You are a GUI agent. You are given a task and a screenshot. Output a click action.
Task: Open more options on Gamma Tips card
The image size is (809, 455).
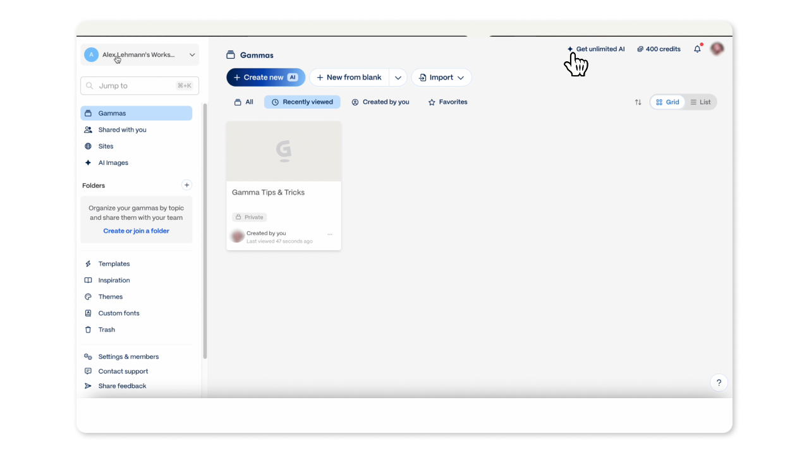point(330,234)
